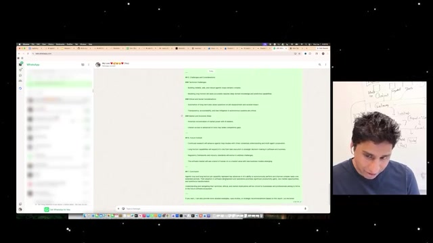This screenshot has height=243, width=433.
Task: Search within the My Love chat
Action: [320, 65]
